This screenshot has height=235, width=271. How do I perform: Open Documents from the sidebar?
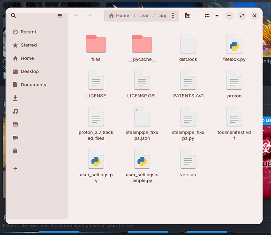[37, 85]
